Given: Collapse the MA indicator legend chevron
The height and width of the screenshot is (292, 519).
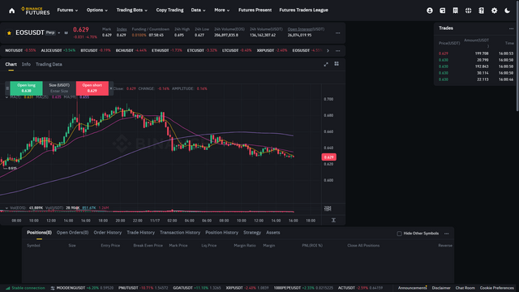Looking at the screenshot, I should point(6,97).
